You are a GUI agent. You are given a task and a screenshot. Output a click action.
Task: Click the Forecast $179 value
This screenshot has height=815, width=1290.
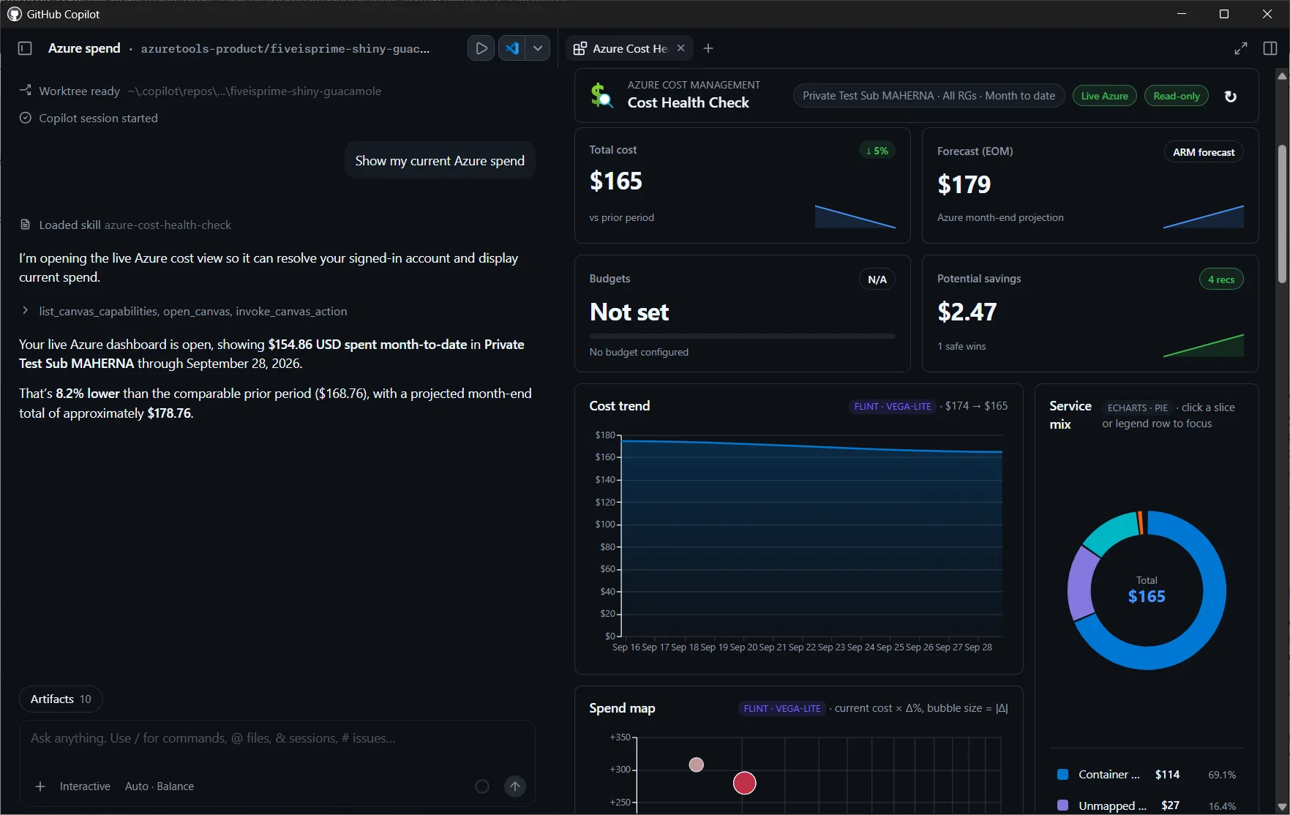[964, 184]
